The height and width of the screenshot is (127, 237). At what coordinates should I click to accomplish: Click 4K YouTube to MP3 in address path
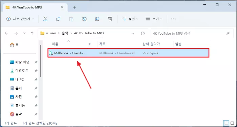point(89,33)
